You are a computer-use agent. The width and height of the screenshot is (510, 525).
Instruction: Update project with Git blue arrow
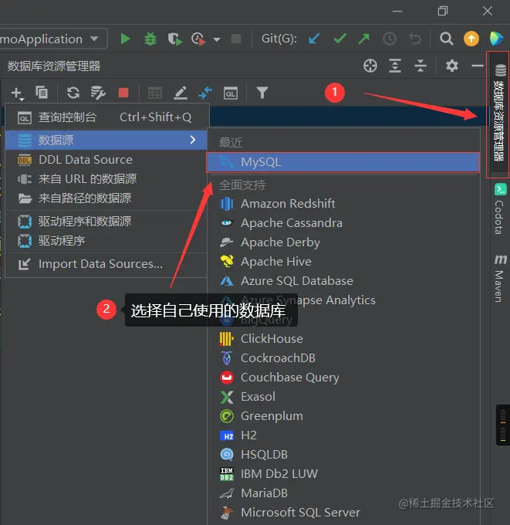314,39
